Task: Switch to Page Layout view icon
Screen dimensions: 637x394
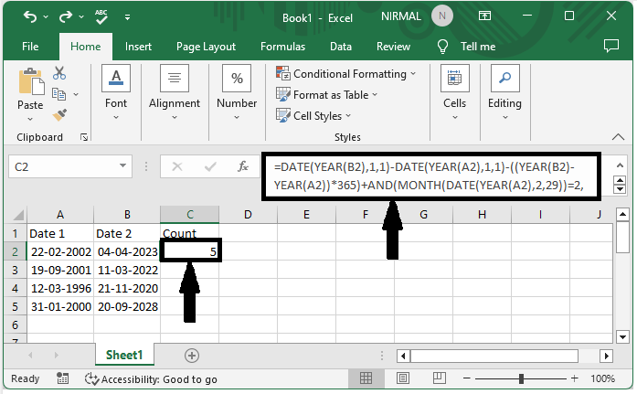Action: coord(403,378)
